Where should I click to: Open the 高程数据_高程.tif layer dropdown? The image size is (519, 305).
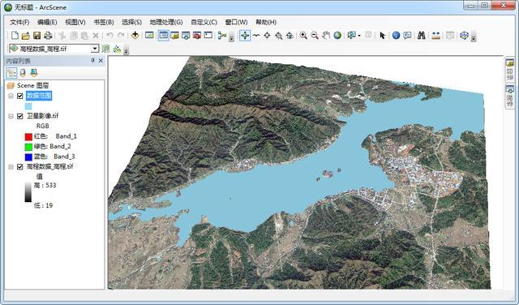(x=95, y=49)
